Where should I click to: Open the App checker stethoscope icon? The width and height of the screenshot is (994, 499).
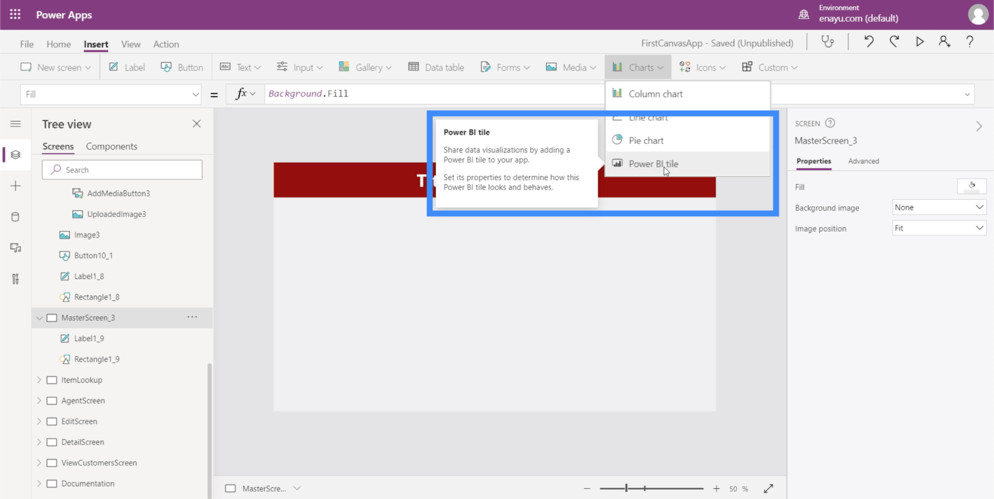(x=828, y=41)
